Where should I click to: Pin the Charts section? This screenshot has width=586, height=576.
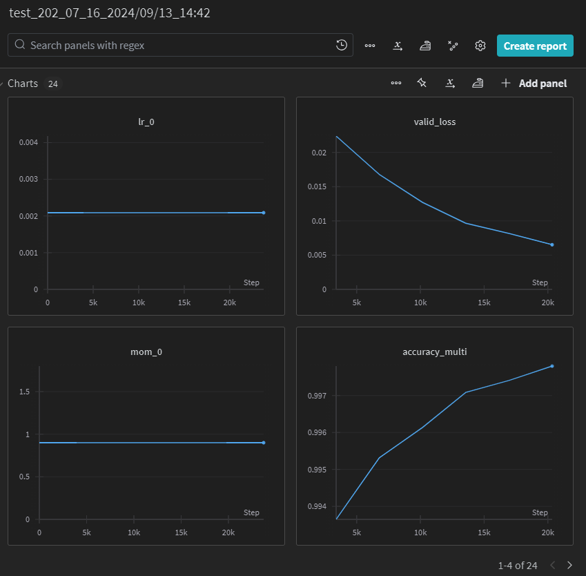422,83
